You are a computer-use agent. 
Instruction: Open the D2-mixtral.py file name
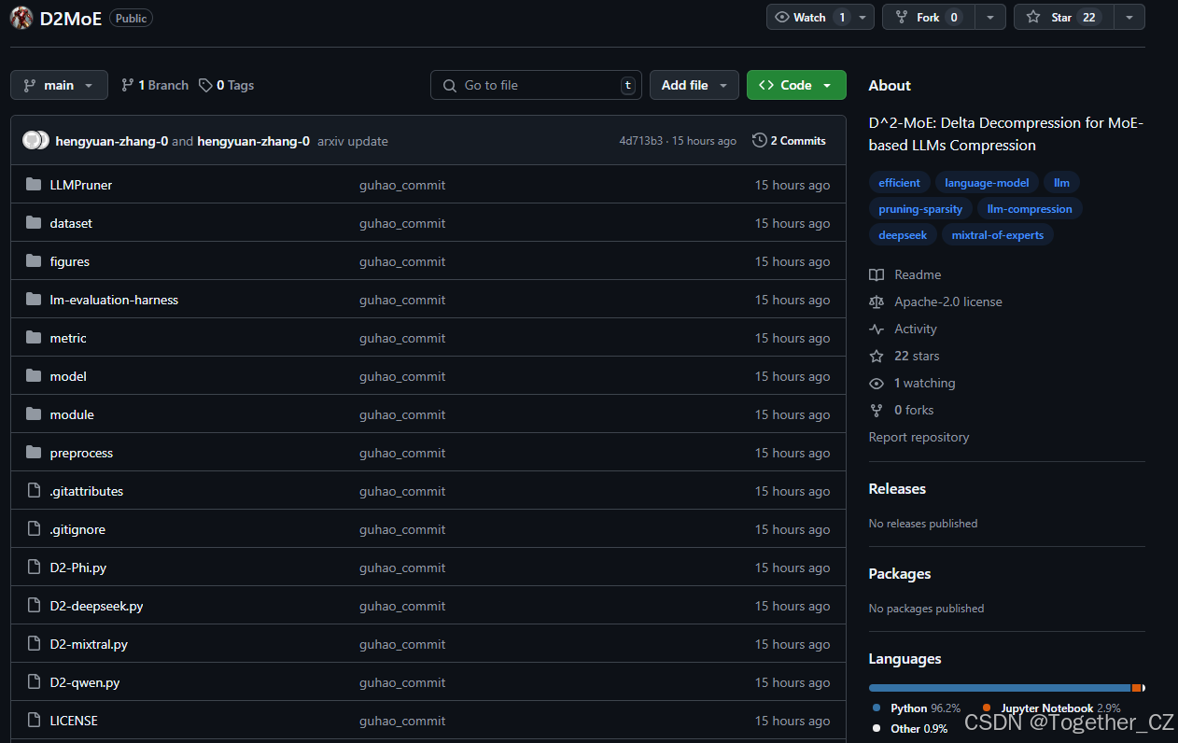pyautogui.click(x=89, y=644)
